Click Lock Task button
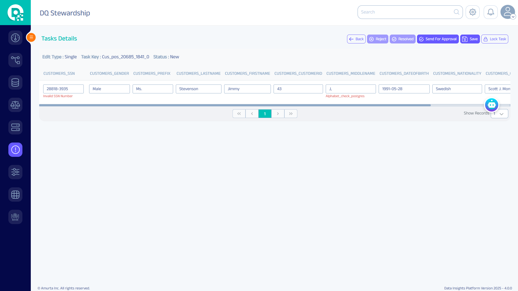This screenshot has height=291, width=518. click(495, 39)
